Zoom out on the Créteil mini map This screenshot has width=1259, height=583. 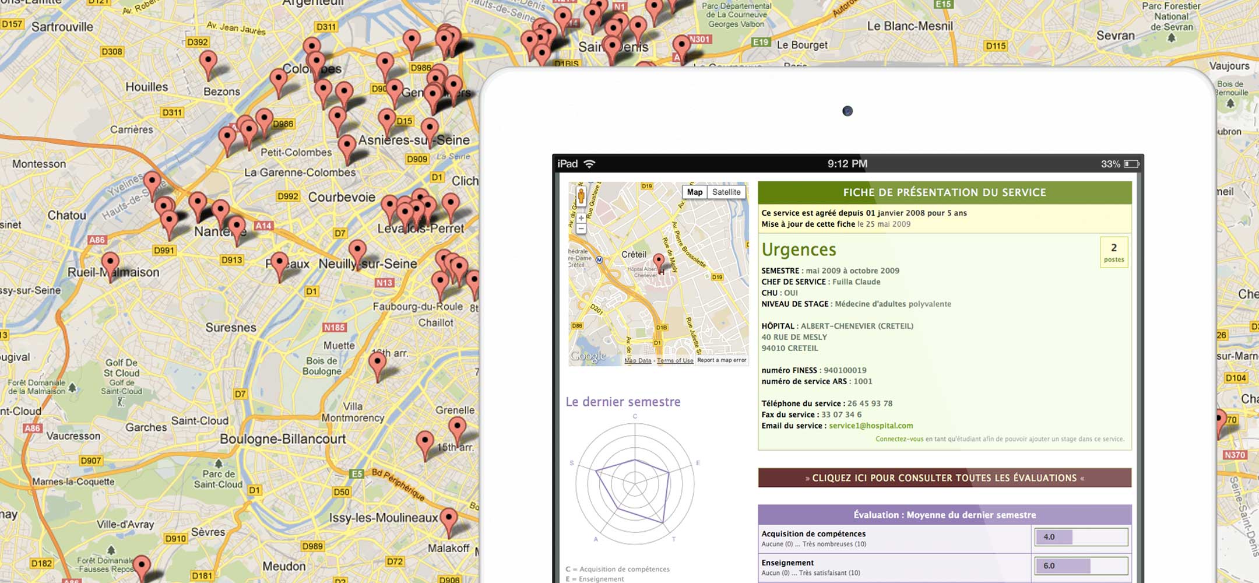[x=581, y=229]
